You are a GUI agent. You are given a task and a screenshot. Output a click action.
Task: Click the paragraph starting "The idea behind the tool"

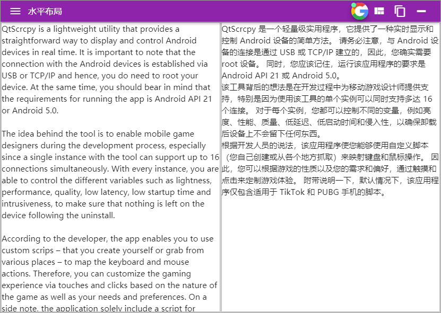(x=110, y=175)
